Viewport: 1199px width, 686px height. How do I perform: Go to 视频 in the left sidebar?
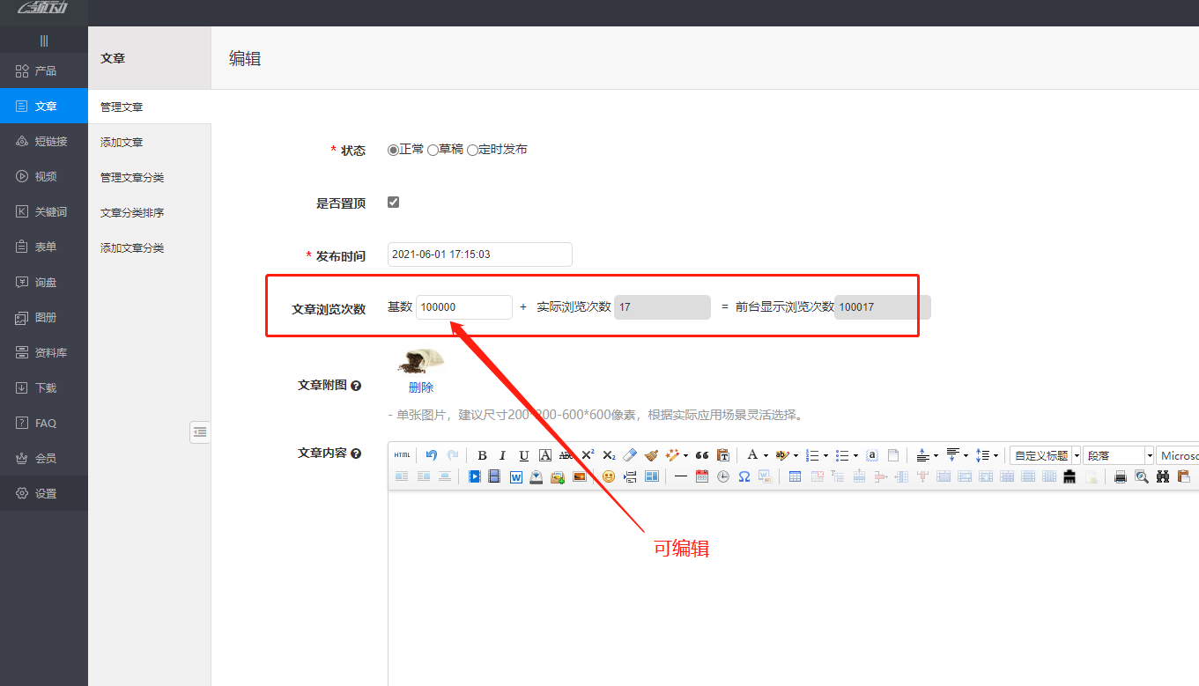45,176
